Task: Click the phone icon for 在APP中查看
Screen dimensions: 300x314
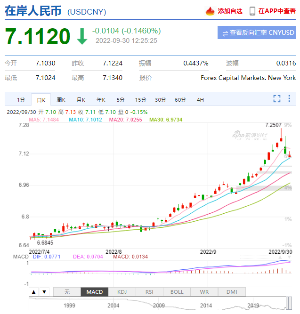Action: point(252,11)
